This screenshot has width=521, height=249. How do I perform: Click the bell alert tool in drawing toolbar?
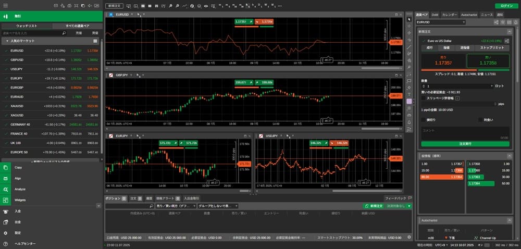(409, 122)
